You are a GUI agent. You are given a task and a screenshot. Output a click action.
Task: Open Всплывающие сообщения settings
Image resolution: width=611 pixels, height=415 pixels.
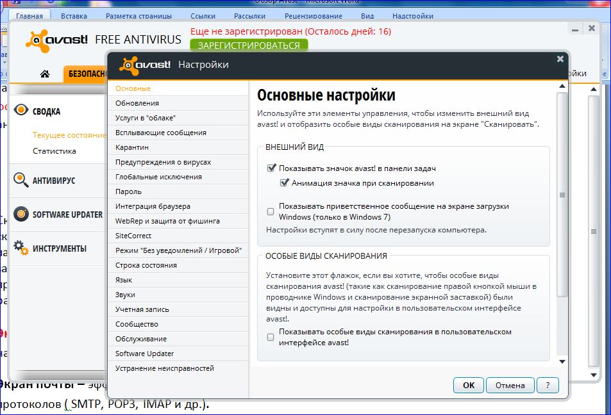click(x=178, y=133)
